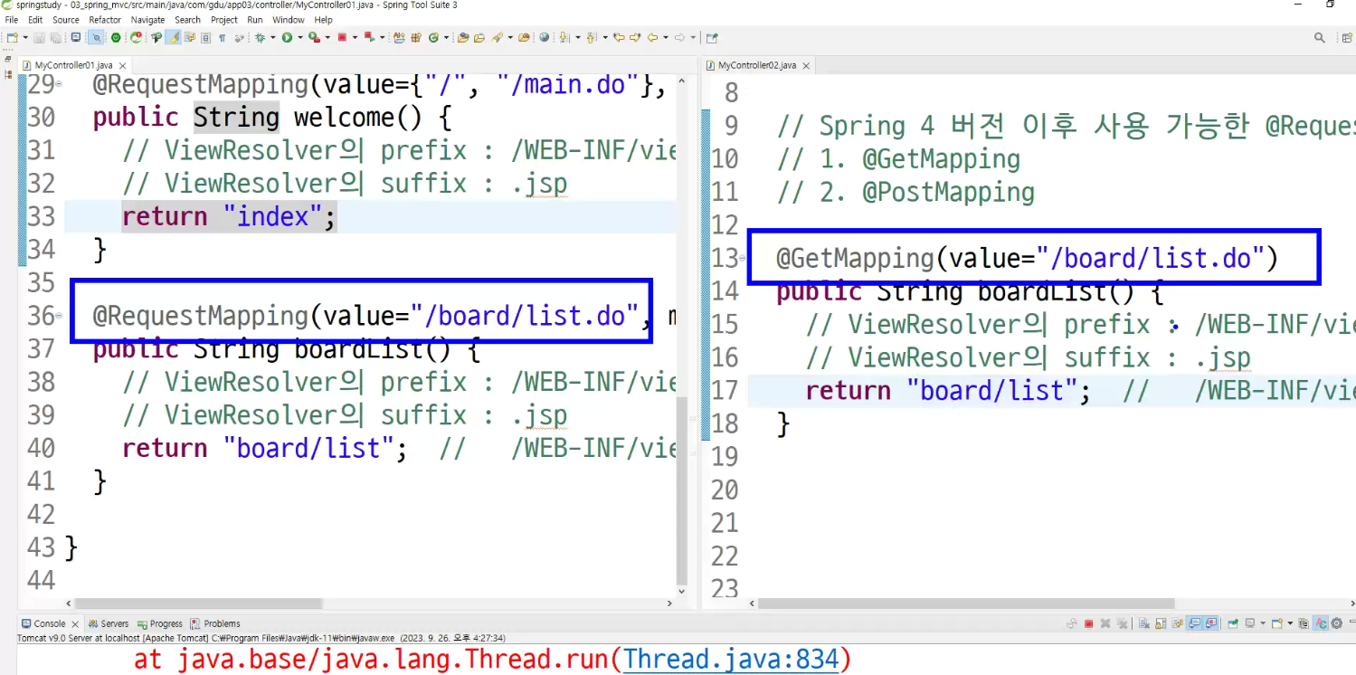Viewport: 1356px width, 675px height.
Task: Click the green Run button icon
Action: click(287, 38)
